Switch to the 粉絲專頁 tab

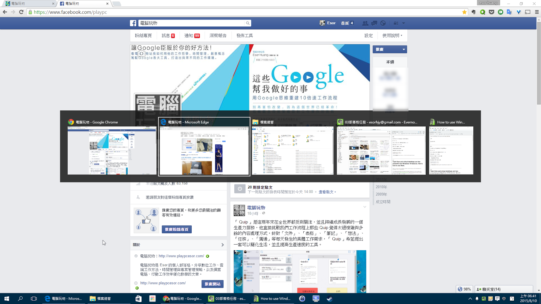point(143,35)
